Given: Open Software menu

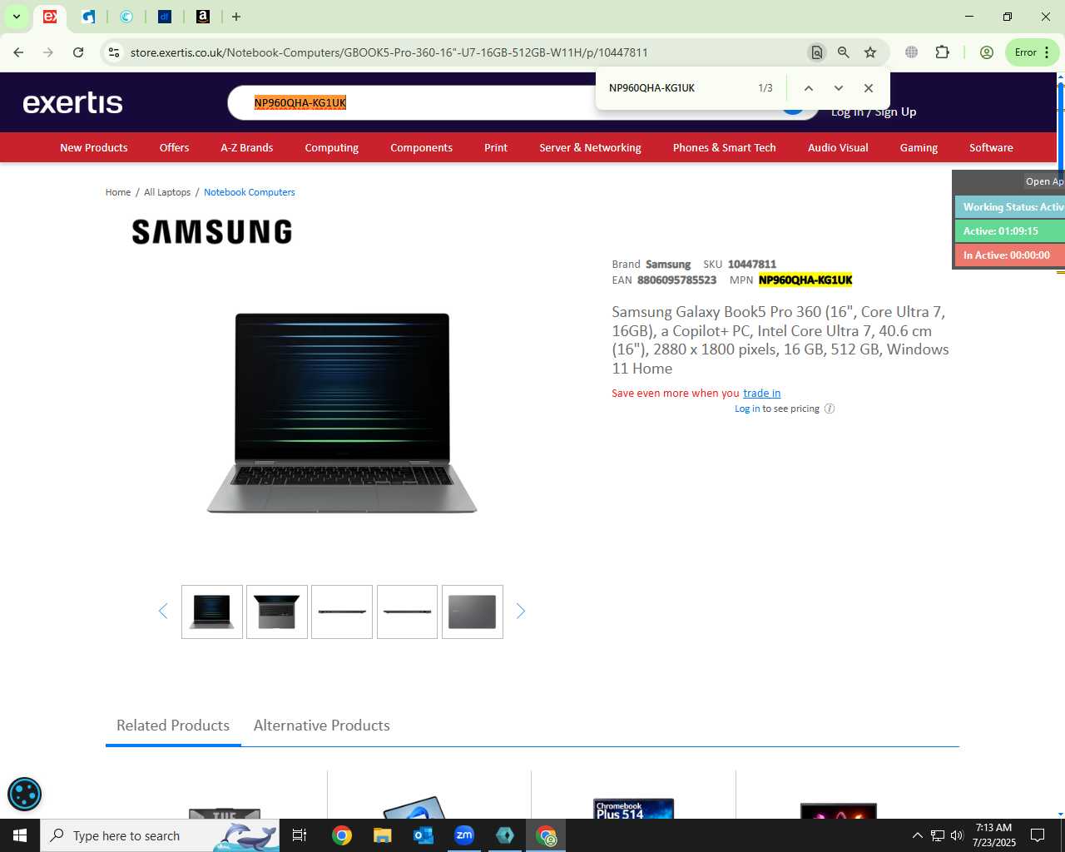Looking at the screenshot, I should (x=991, y=147).
